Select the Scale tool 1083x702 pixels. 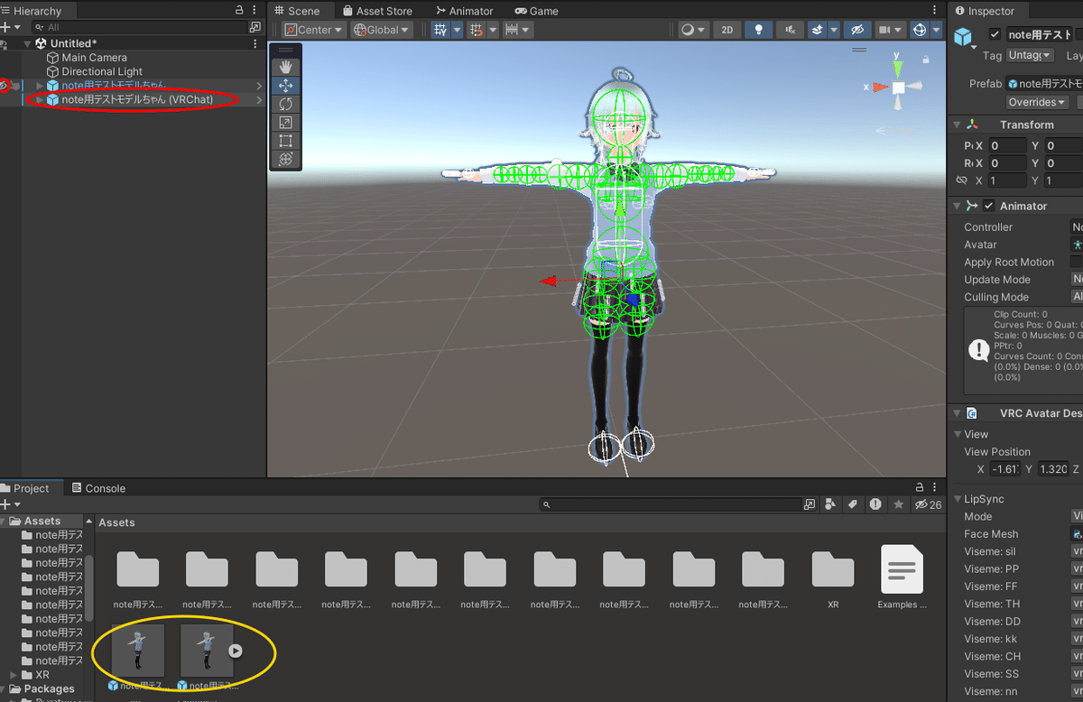(x=286, y=122)
